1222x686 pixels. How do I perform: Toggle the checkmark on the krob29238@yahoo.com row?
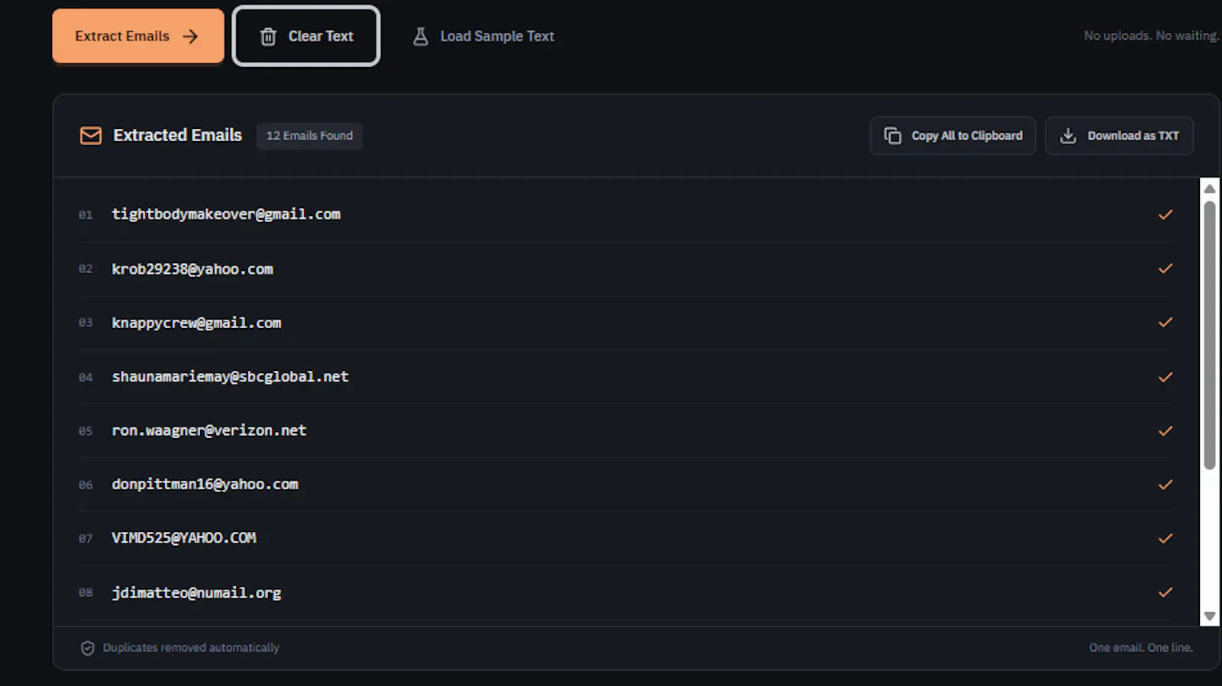click(1165, 269)
